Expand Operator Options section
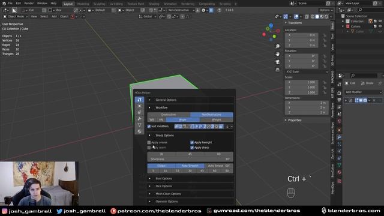 190,202
